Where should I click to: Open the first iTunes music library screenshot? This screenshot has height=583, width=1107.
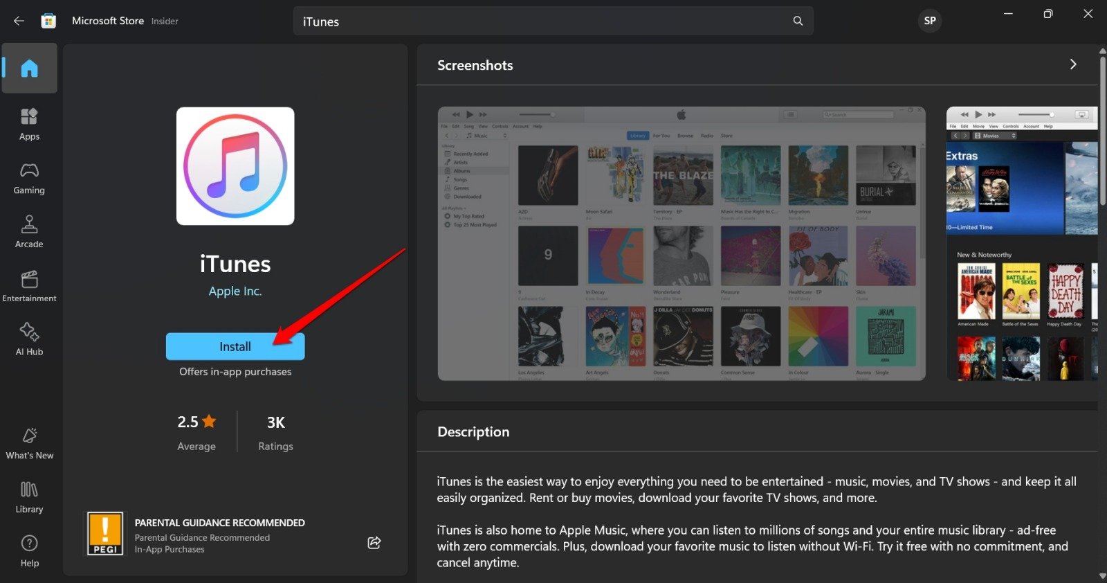coord(681,243)
